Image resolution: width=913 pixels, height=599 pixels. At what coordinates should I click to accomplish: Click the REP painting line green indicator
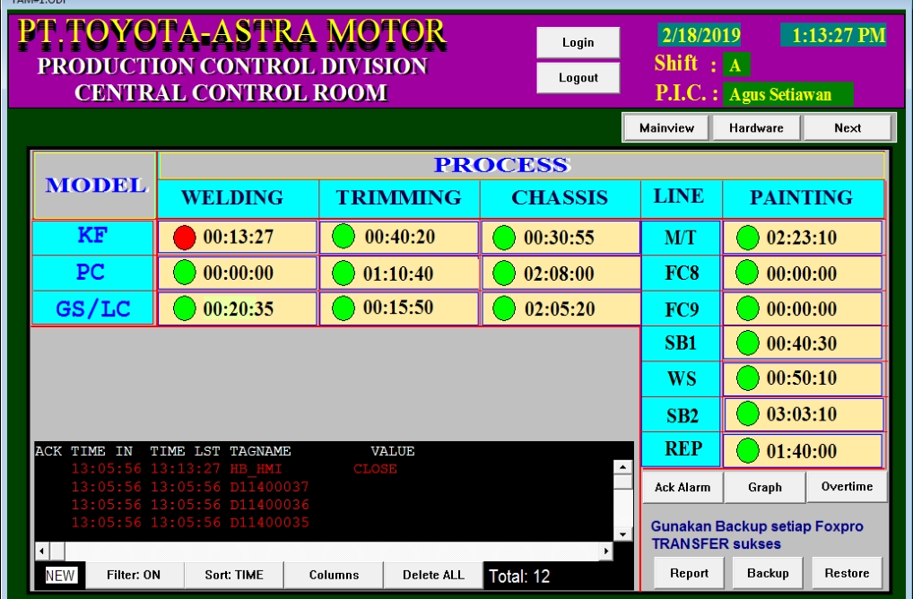tap(747, 450)
